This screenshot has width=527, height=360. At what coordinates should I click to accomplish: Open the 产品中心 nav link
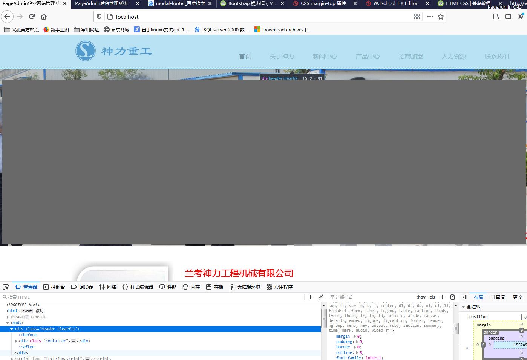pyautogui.click(x=368, y=56)
